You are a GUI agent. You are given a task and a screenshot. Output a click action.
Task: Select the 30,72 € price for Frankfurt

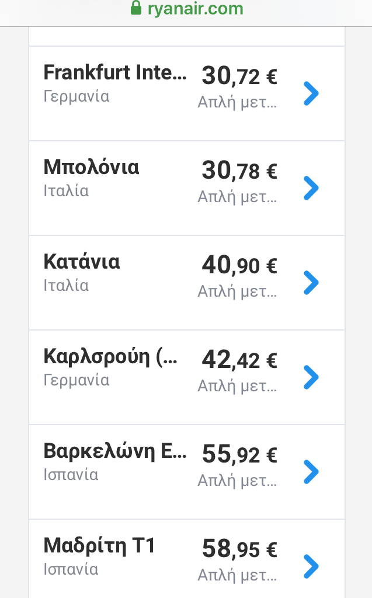click(x=238, y=76)
